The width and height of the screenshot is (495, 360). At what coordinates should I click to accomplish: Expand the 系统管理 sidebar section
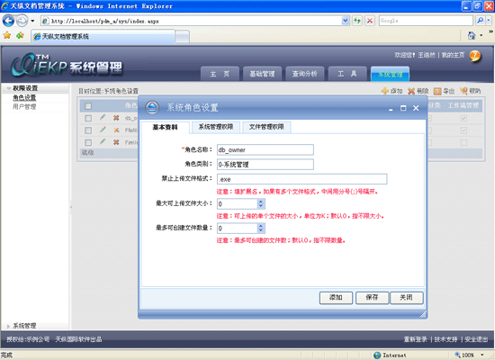[x=8, y=326]
